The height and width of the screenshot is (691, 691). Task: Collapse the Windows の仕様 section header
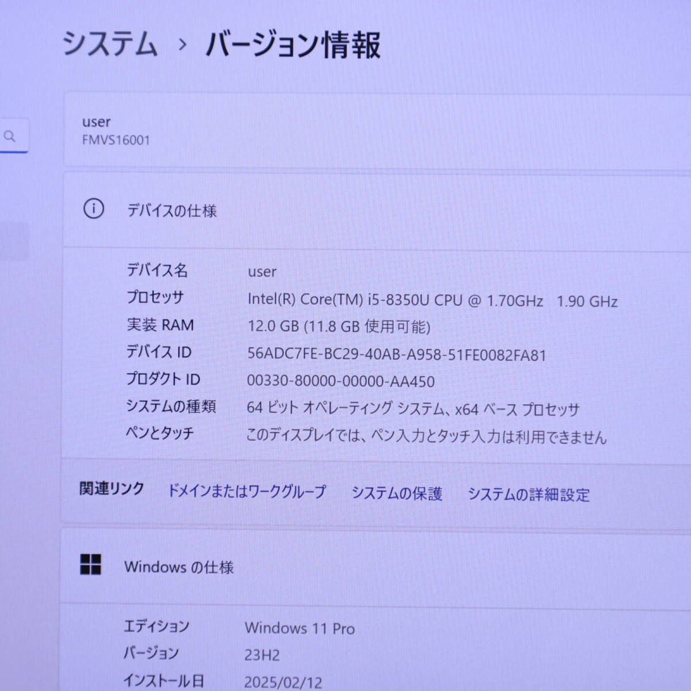(375, 567)
